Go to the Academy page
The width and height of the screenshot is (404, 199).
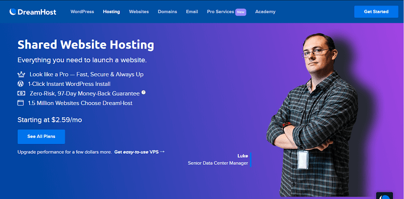click(266, 12)
